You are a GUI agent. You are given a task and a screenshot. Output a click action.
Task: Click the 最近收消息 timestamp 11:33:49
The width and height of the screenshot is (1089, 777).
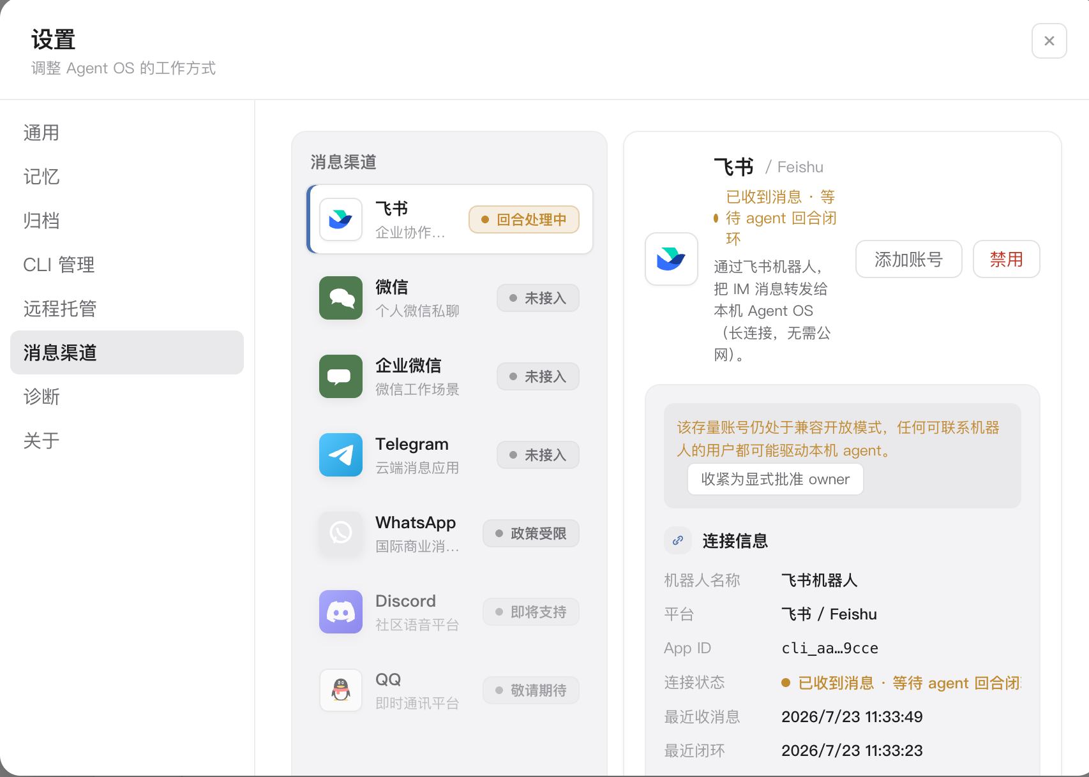[x=852, y=716]
